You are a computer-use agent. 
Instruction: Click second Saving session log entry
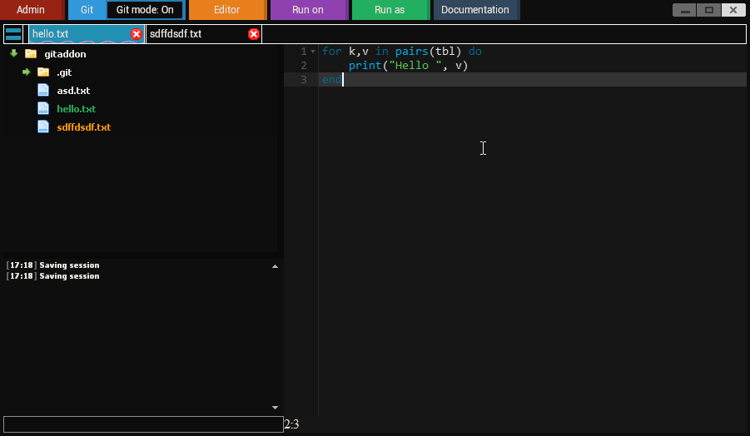[x=52, y=276]
